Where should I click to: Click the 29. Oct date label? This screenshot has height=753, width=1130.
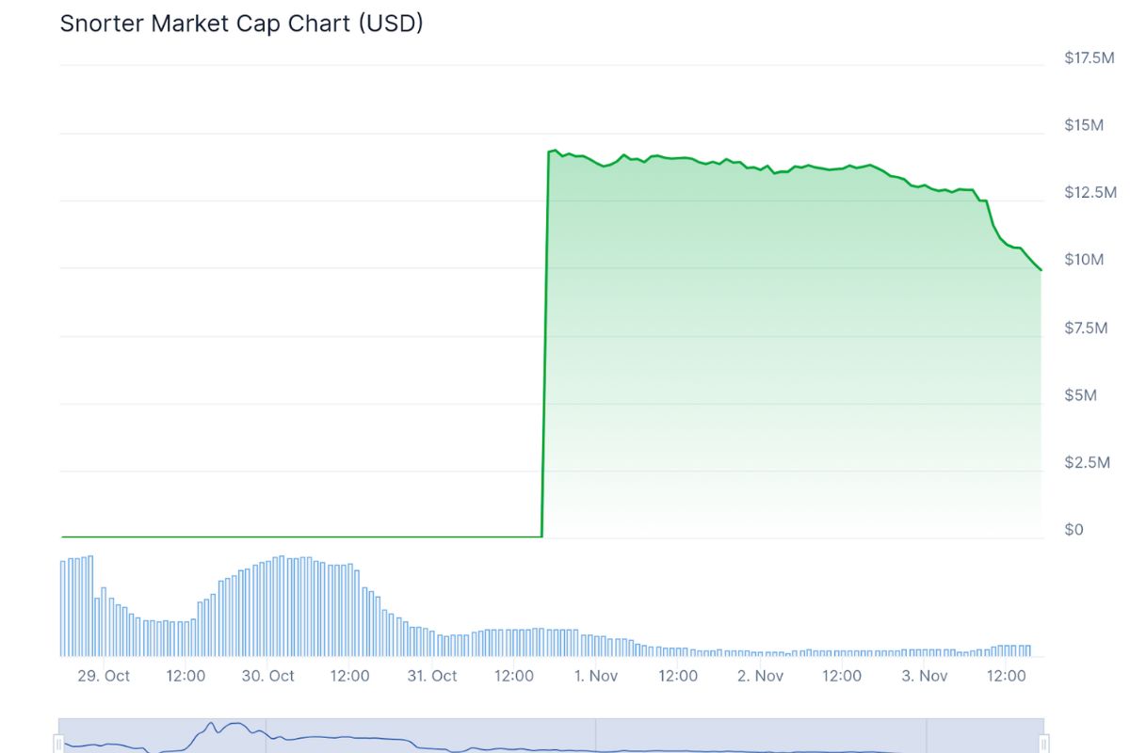point(104,676)
